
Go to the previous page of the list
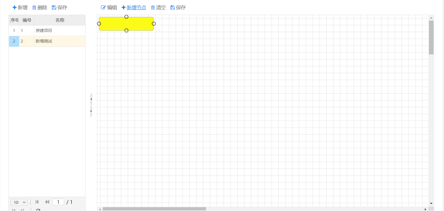(x=47, y=202)
